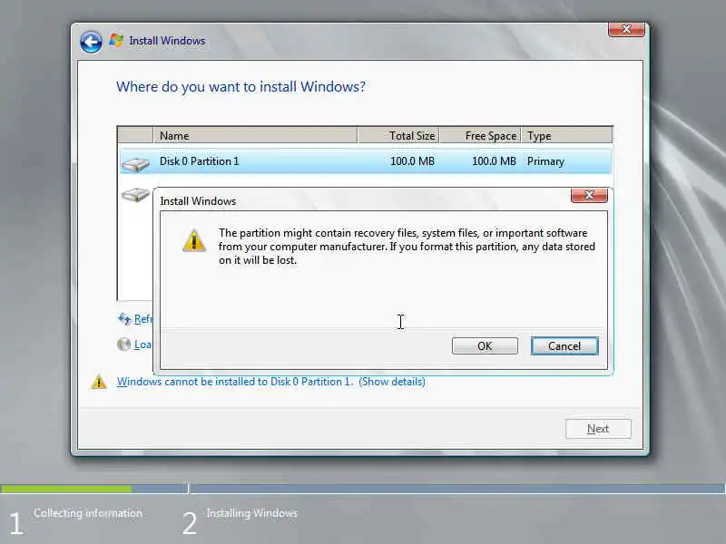
Task: Click the Load driver disc icon
Action: [x=123, y=345]
